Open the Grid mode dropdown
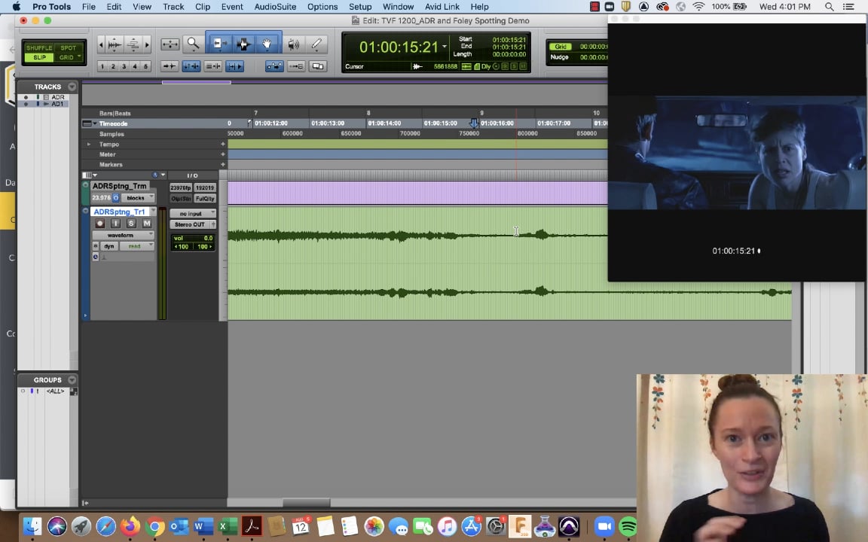The height and width of the screenshot is (542, 868). 80,57
